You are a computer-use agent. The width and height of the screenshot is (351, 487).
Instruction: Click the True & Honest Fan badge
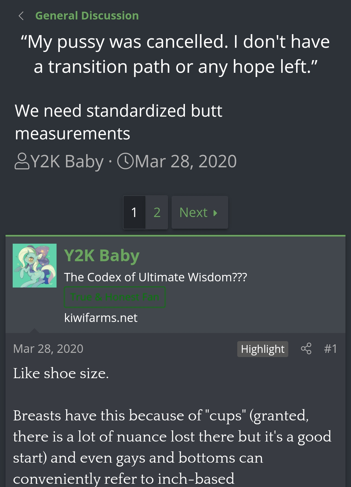(115, 297)
